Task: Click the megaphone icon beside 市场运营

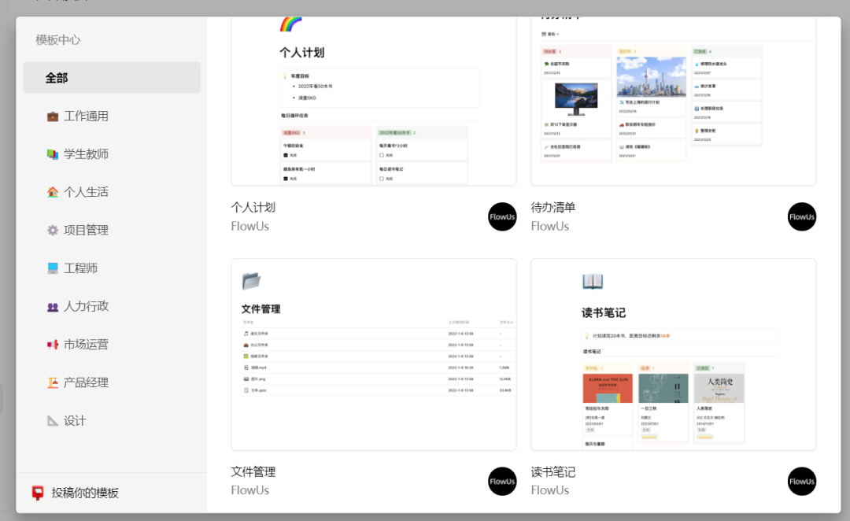Action: [x=53, y=345]
